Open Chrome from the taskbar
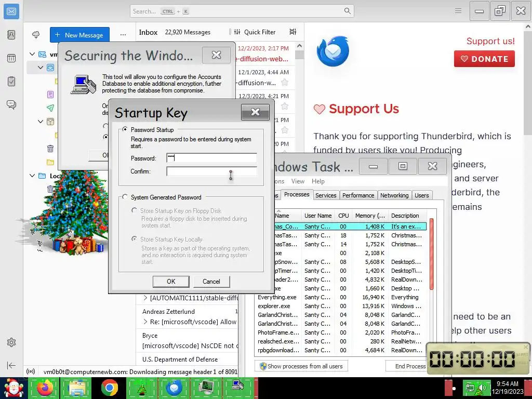 tap(109, 388)
